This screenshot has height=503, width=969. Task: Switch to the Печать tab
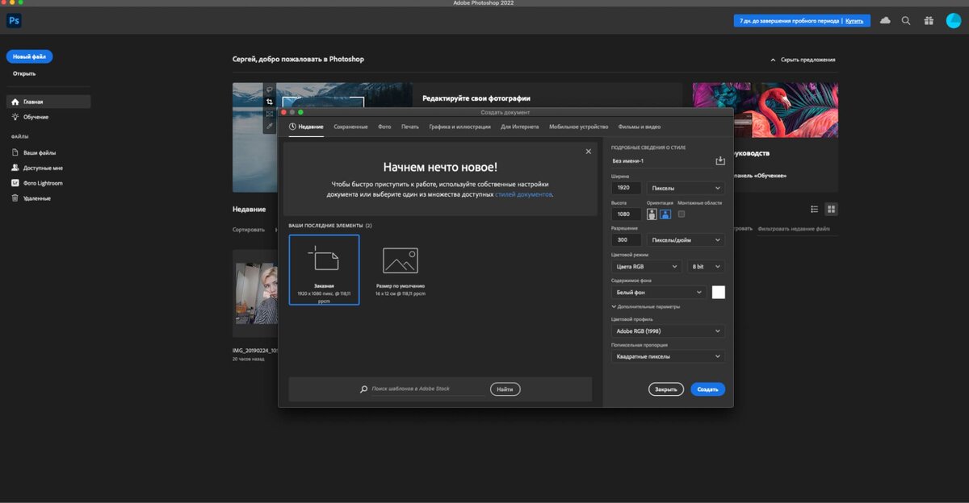tap(410, 127)
